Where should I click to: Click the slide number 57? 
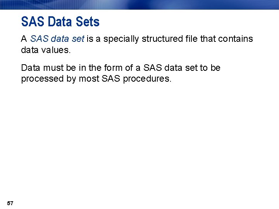pos(10,204)
